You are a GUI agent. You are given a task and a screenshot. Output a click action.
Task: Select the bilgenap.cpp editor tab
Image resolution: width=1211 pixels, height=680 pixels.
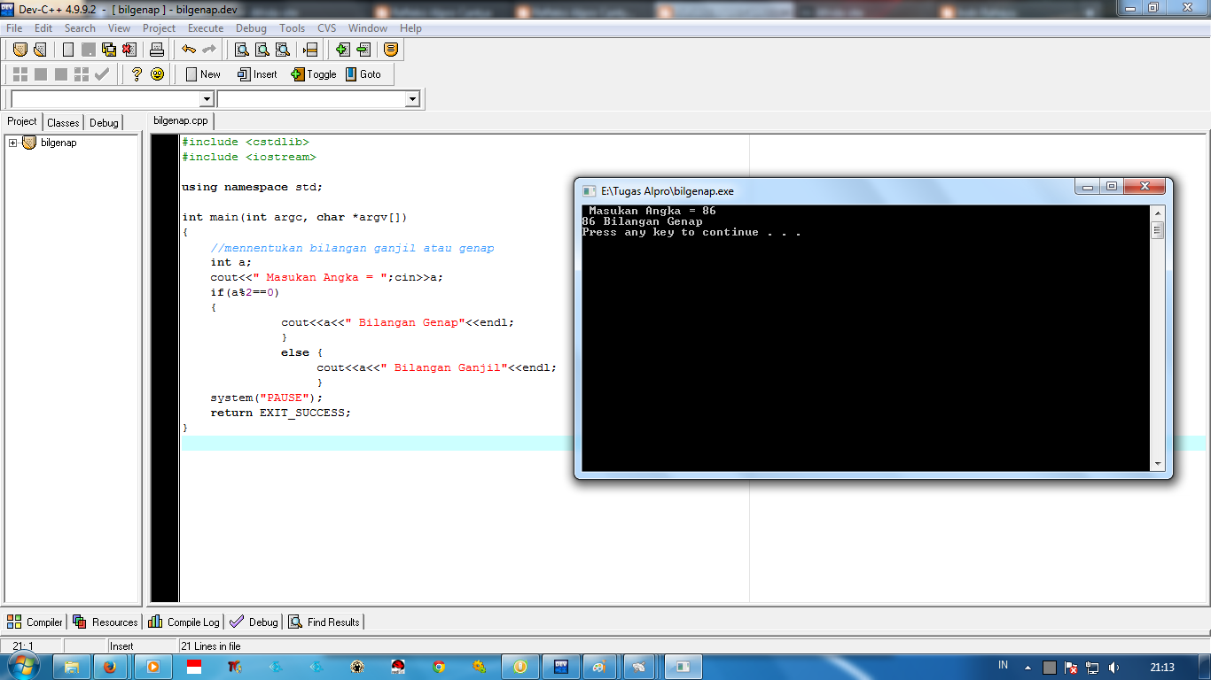(x=181, y=121)
